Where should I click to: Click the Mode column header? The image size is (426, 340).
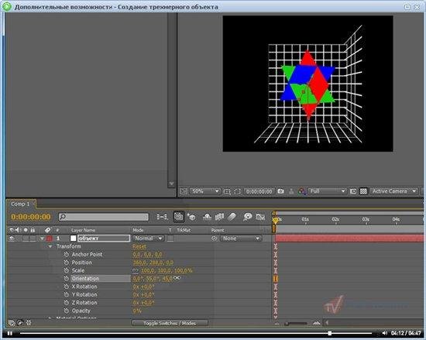[138, 230]
